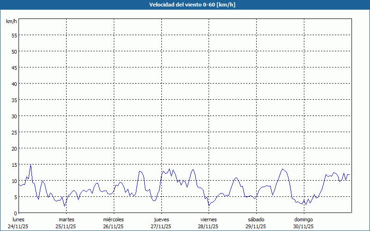Click the 'miércoles' day label
This screenshot has height=231, width=370.
[x=114, y=219]
